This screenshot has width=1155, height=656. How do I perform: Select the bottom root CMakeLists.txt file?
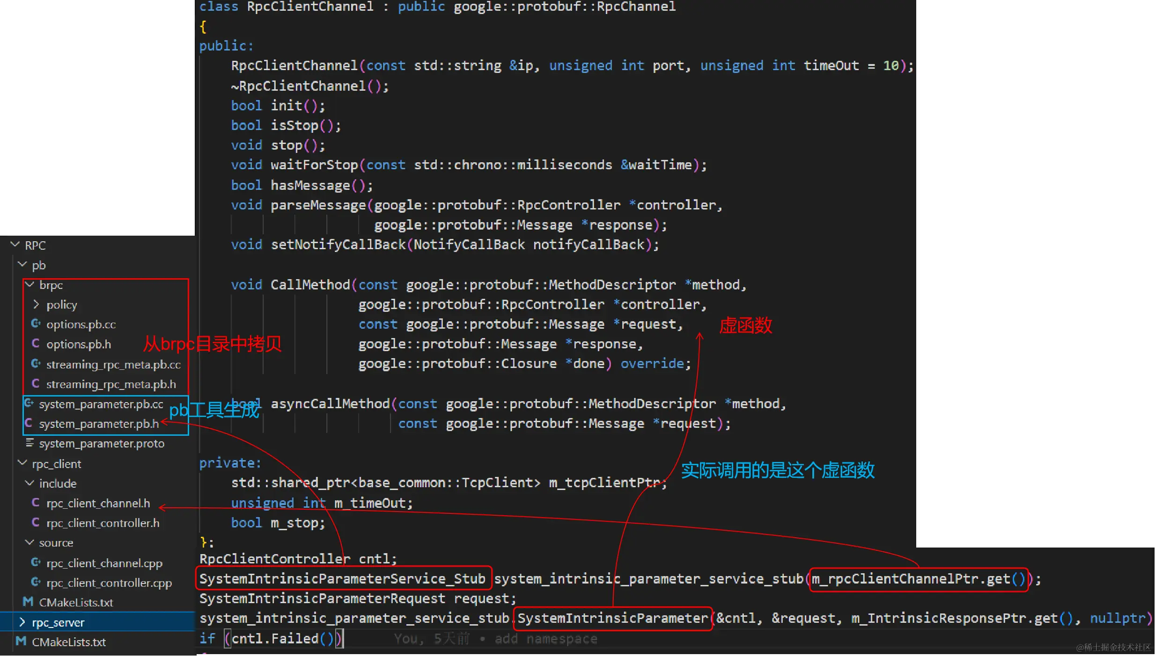click(68, 642)
